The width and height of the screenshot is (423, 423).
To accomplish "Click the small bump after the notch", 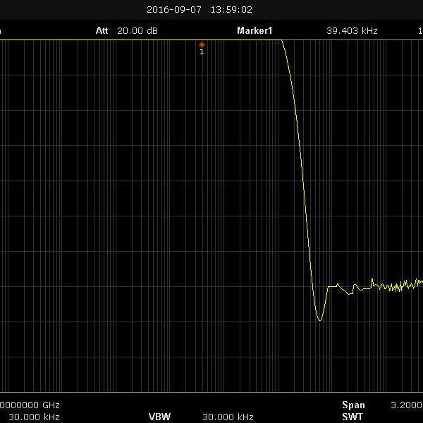I will point(339,284).
